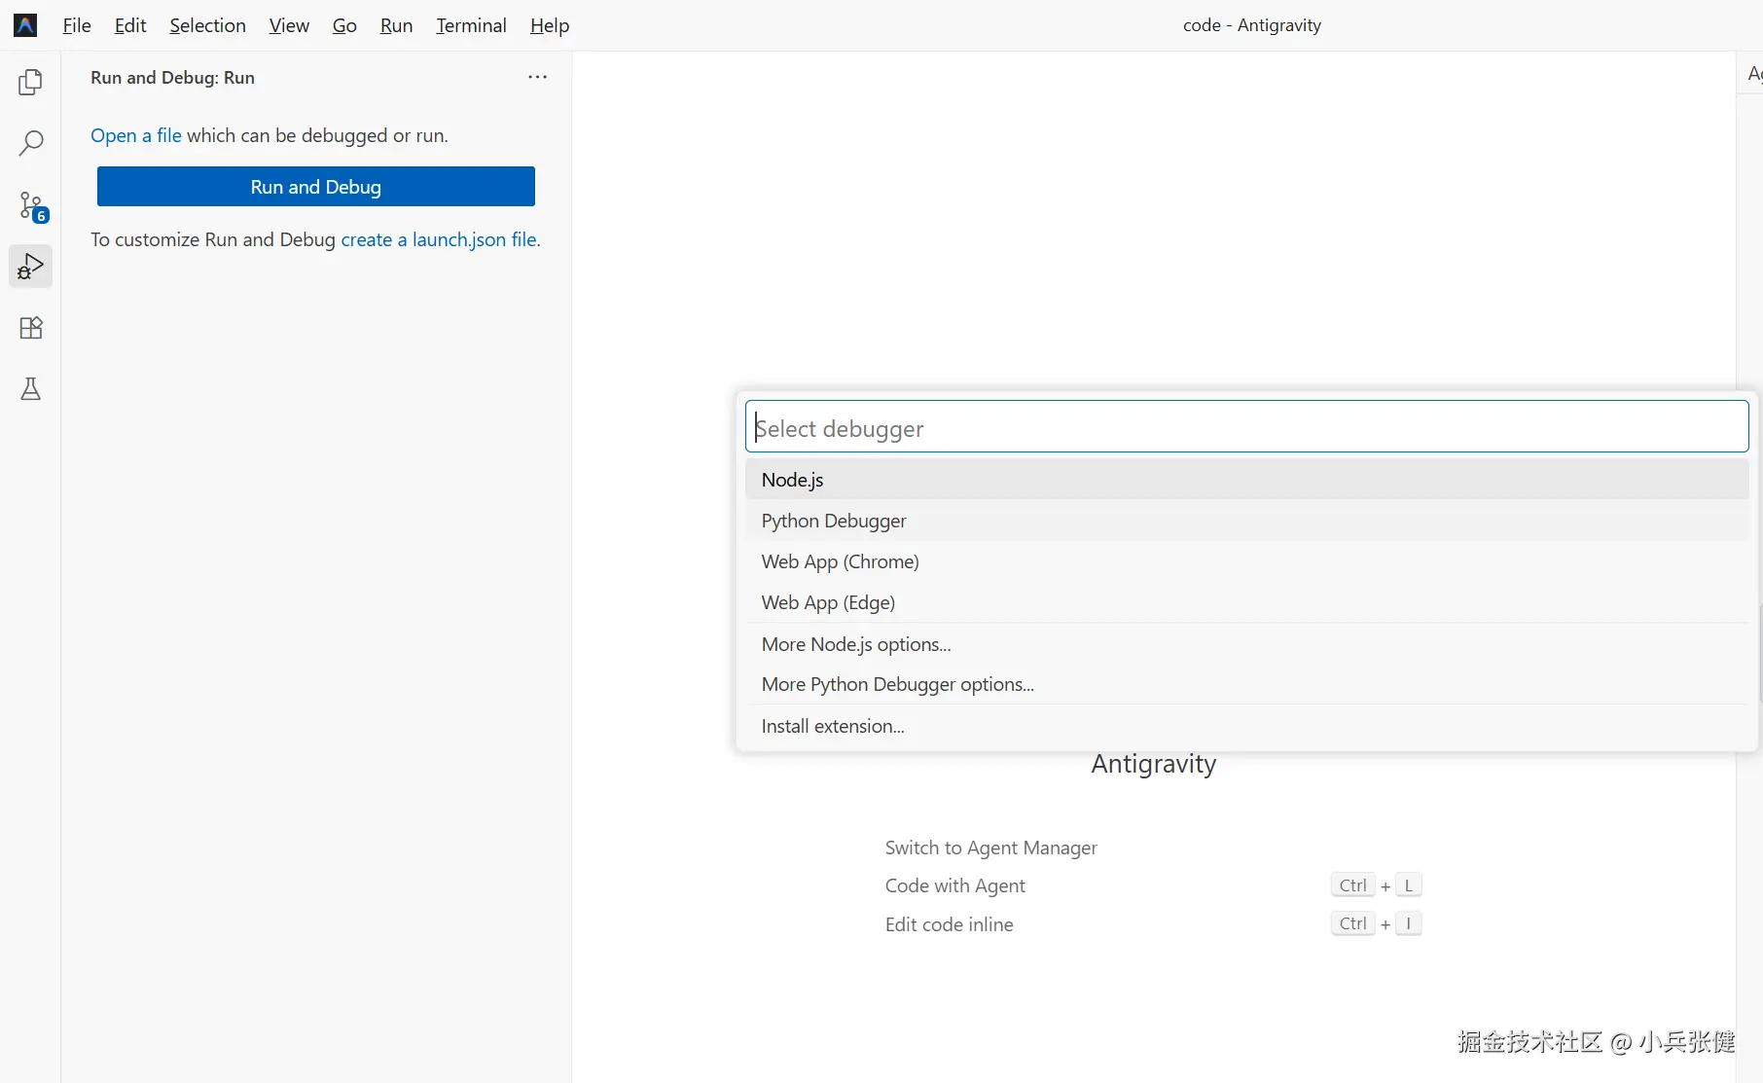Open Run and Debug more actions menu

537,77
